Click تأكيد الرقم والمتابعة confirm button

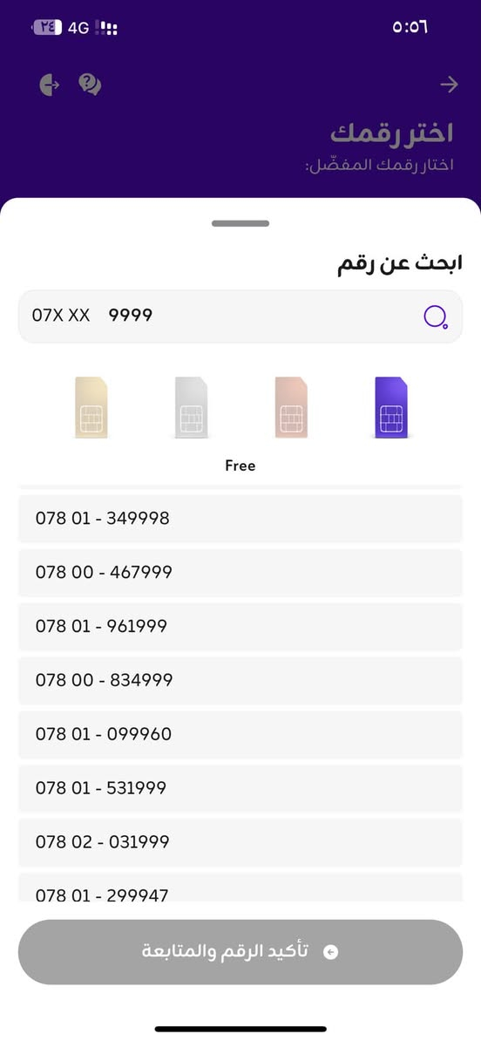(240, 952)
